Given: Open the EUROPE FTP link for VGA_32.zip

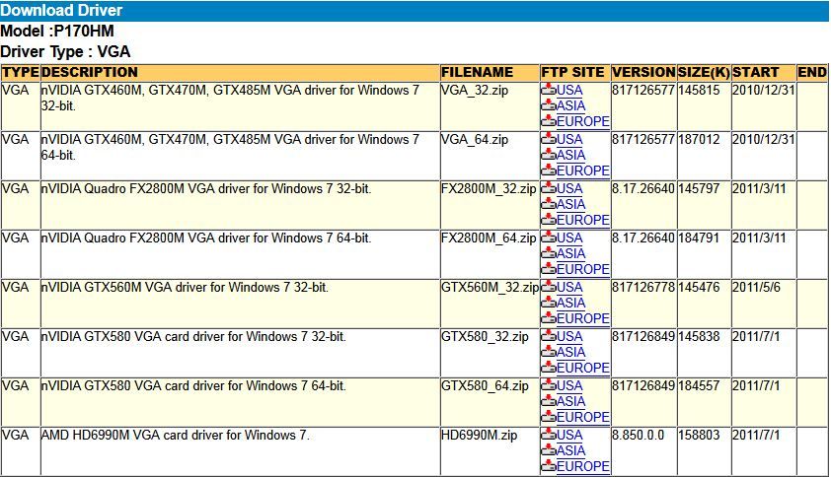Looking at the screenshot, I should [x=583, y=122].
